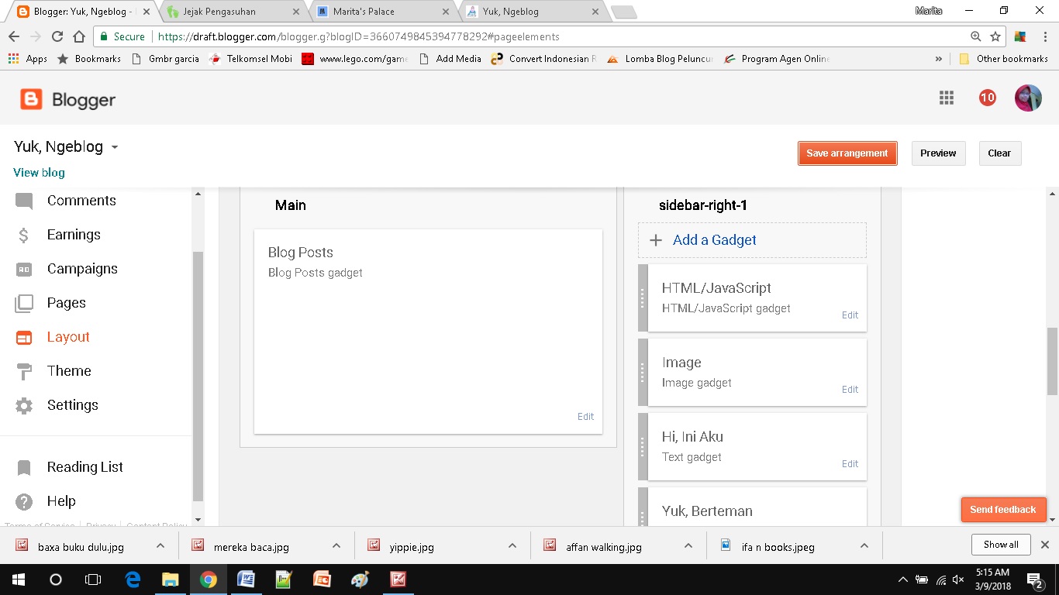Screen dimensions: 1059x595
Task: Click the plus icon in Add a Gadget
Action: tap(656, 240)
